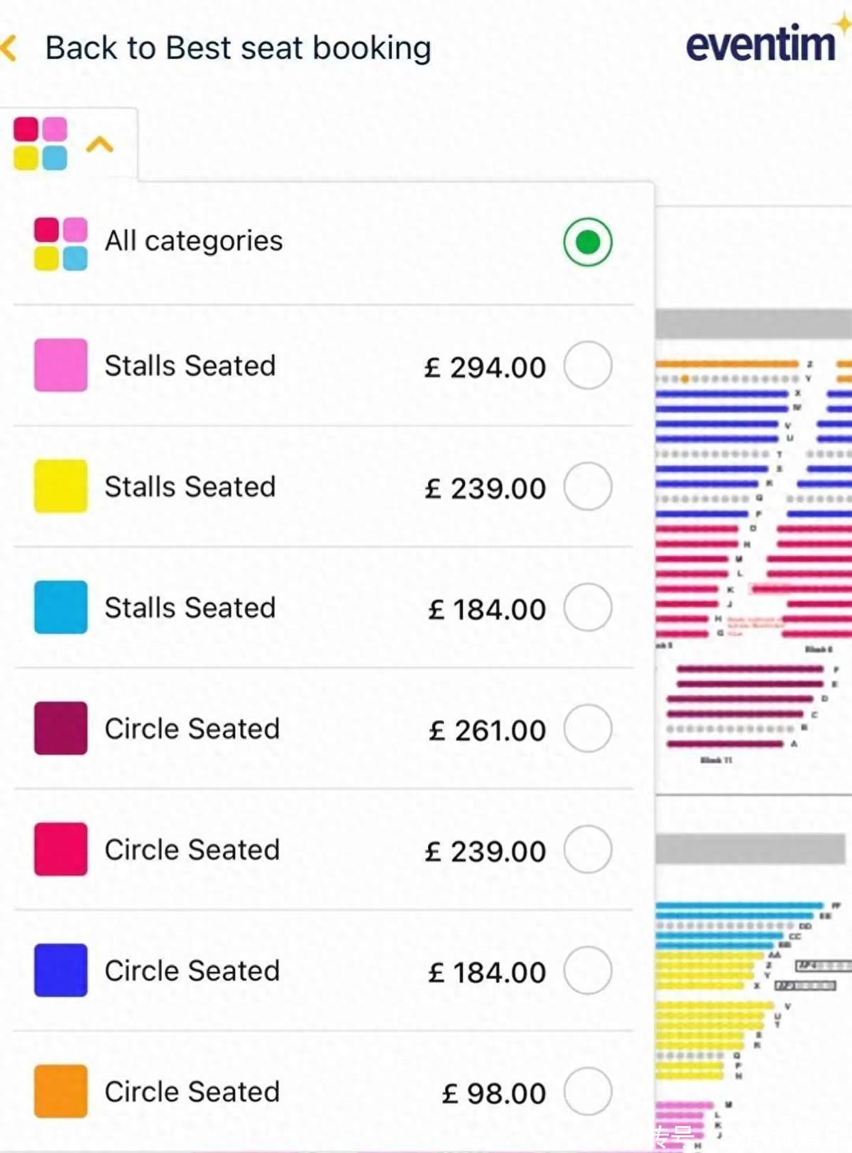The width and height of the screenshot is (852, 1153).
Task: Collapse the category list with orange chevron
Action: coord(100,145)
